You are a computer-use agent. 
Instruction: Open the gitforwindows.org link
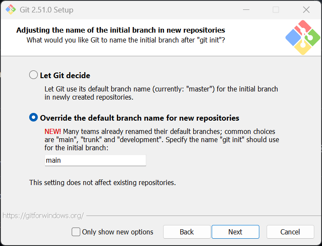click(43, 216)
